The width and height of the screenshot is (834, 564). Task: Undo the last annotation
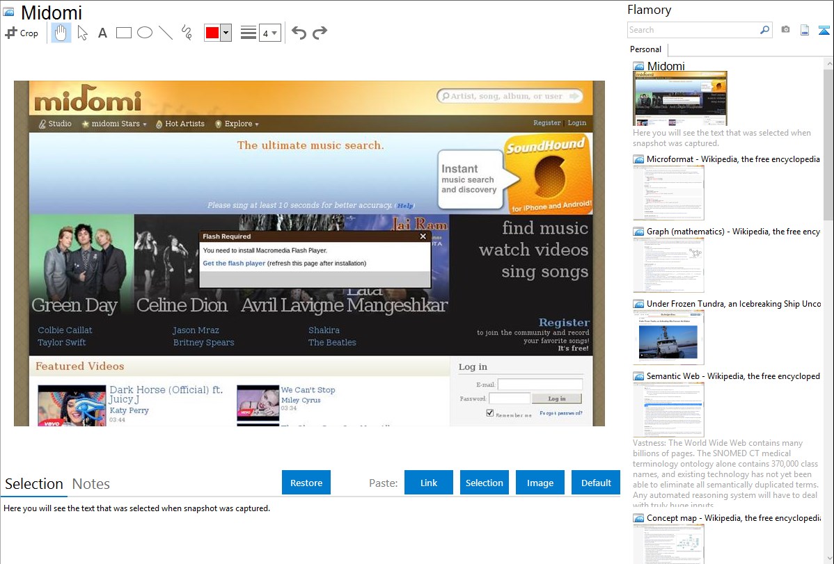(299, 33)
